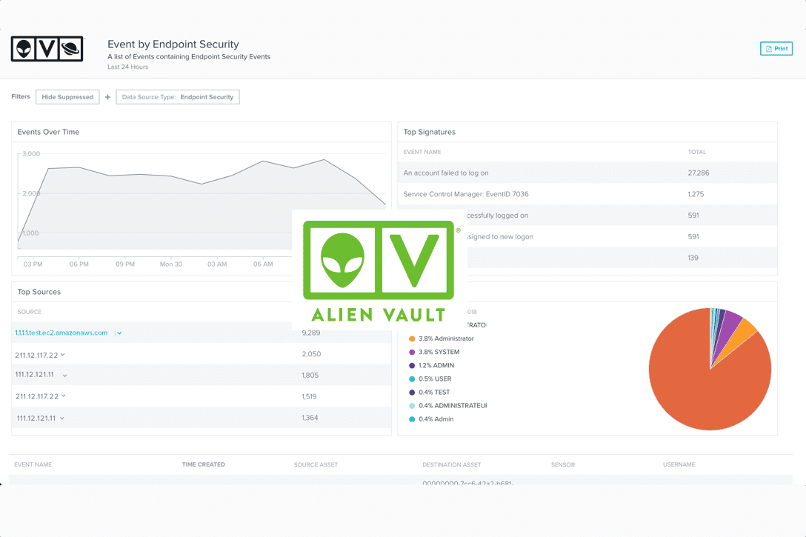Sort by SOURCE column header
806x537 pixels.
pos(30,312)
